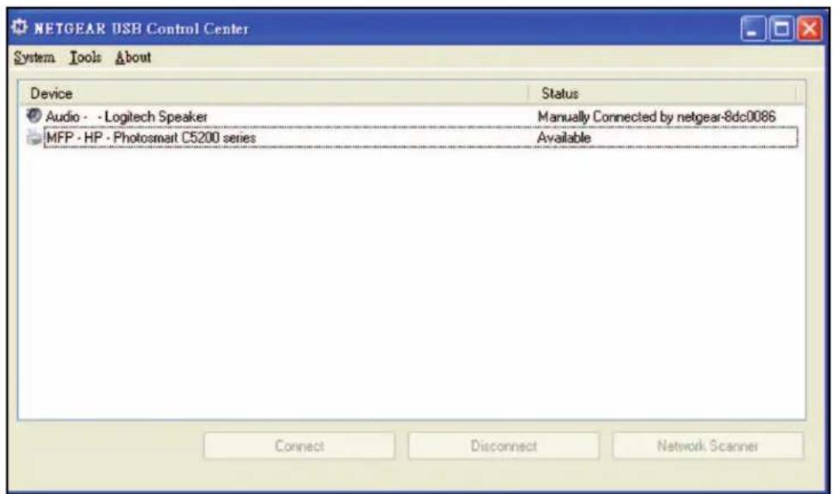Viewport: 833px width, 494px height.
Task: Select the Audio - Logitech Speaker row
Action: [412, 117]
